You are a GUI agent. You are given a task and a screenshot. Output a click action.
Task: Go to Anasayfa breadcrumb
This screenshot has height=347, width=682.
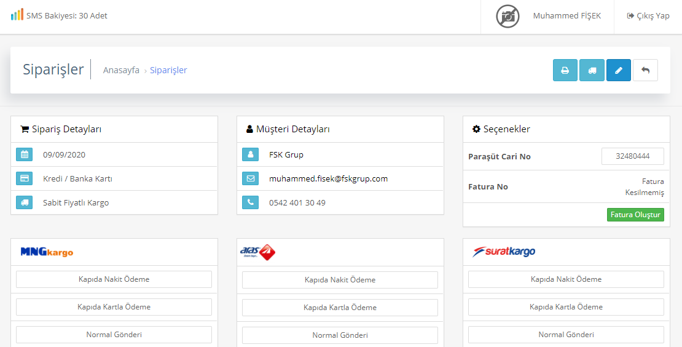coord(121,70)
